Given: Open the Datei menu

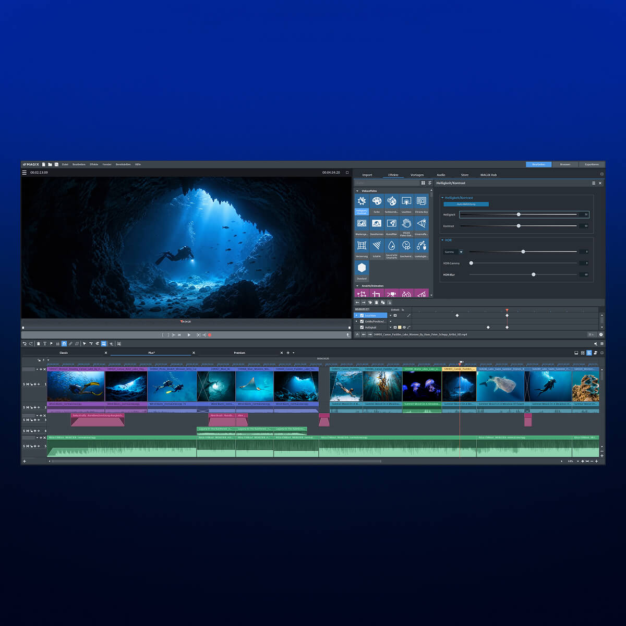Looking at the screenshot, I should [x=65, y=164].
